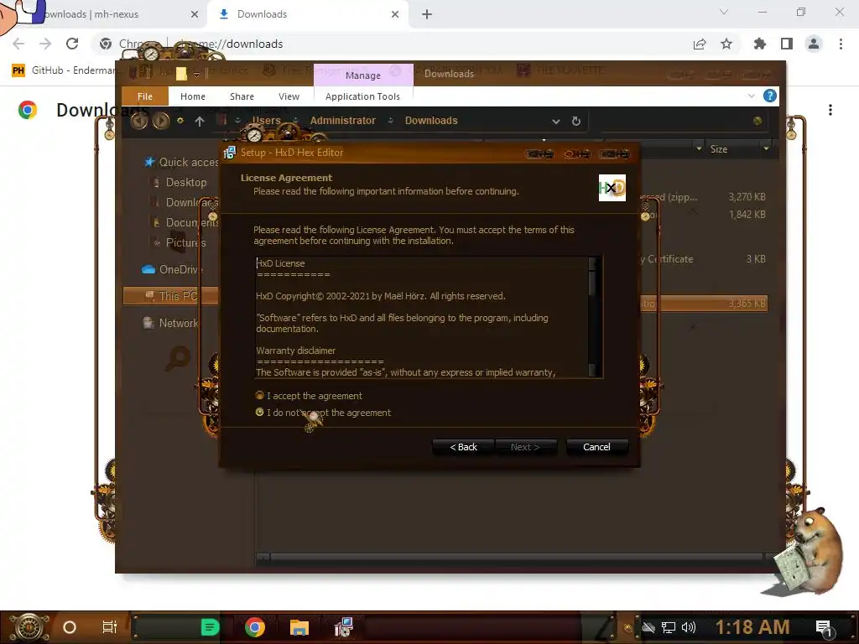Select the Manage contextual tab
This screenshot has height=644, width=859.
(x=362, y=75)
